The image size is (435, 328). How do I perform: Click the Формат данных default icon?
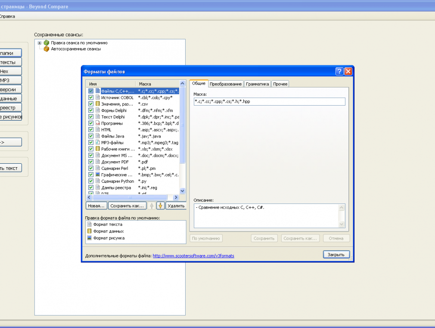[x=89, y=231]
